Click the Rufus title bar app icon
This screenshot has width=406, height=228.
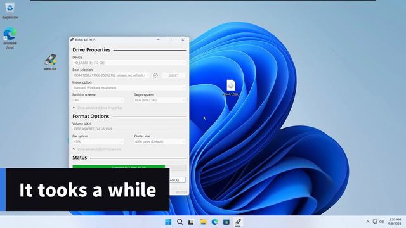click(x=72, y=40)
